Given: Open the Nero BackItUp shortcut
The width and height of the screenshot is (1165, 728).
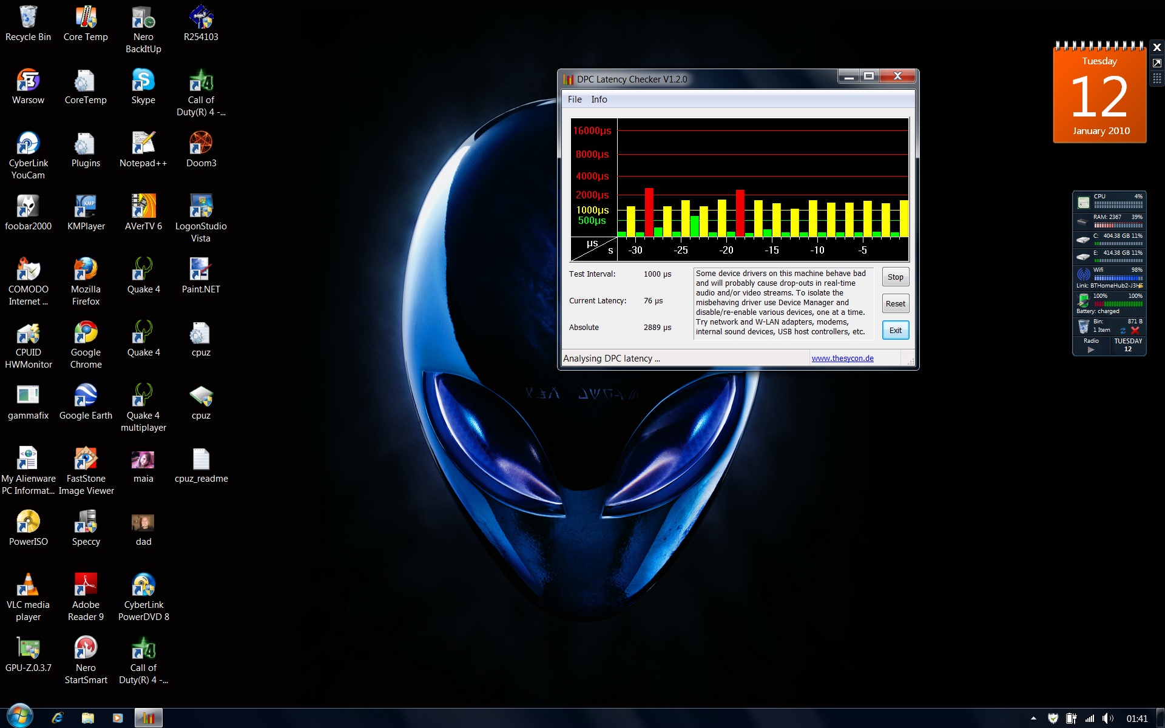Looking at the screenshot, I should (x=143, y=30).
